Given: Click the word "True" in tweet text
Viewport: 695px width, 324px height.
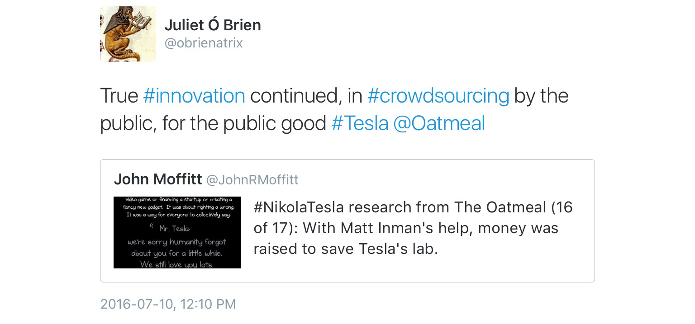Looking at the screenshot, I should [119, 96].
